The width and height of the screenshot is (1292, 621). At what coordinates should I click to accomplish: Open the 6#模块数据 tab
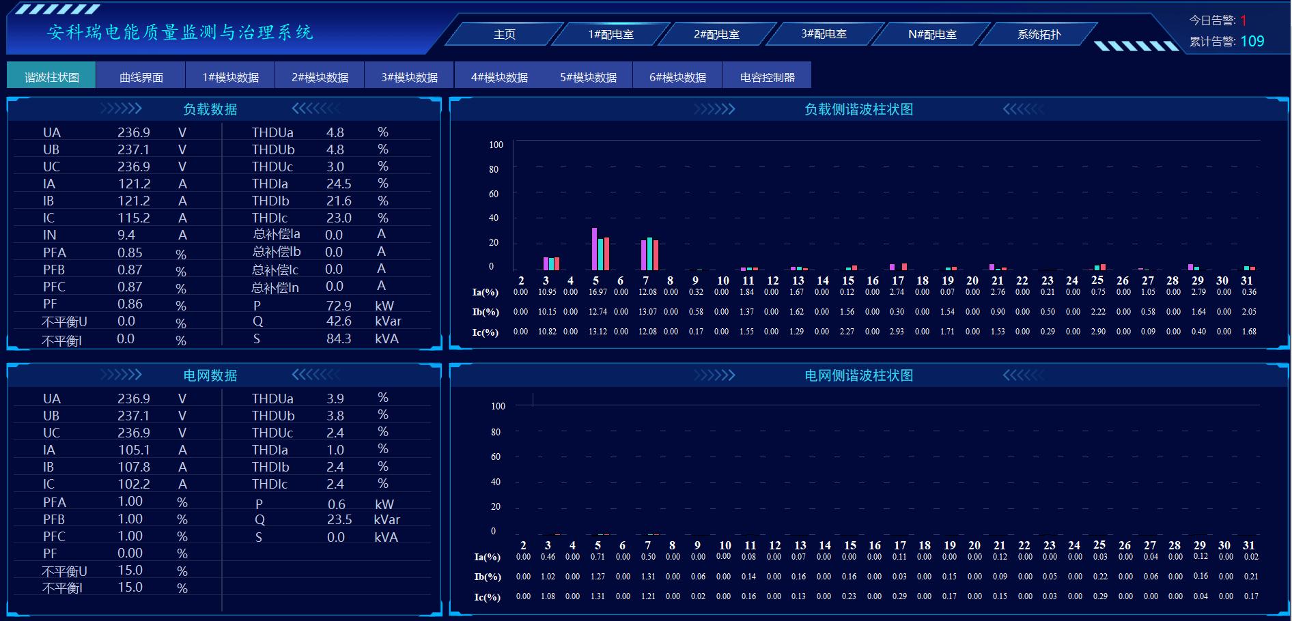pos(677,77)
